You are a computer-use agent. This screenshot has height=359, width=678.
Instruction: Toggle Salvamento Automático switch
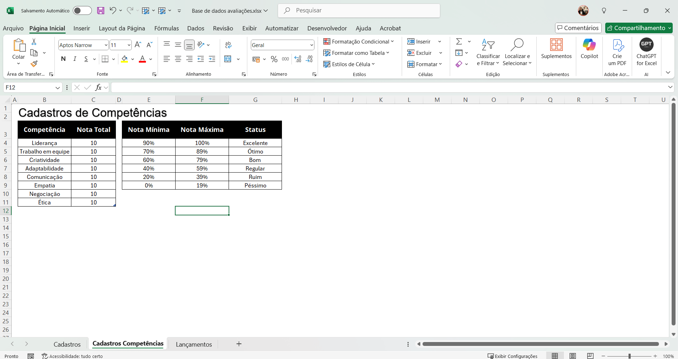coord(82,11)
